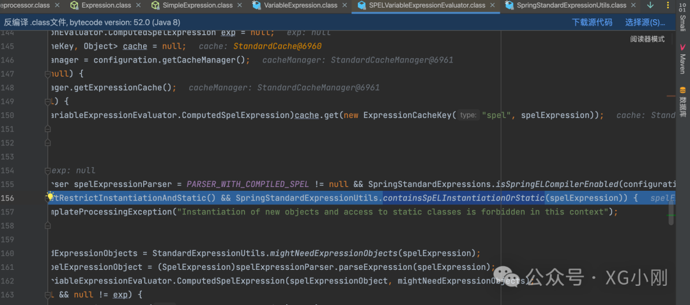
Task: Click the fold marker on line 154
Action: click(47, 170)
